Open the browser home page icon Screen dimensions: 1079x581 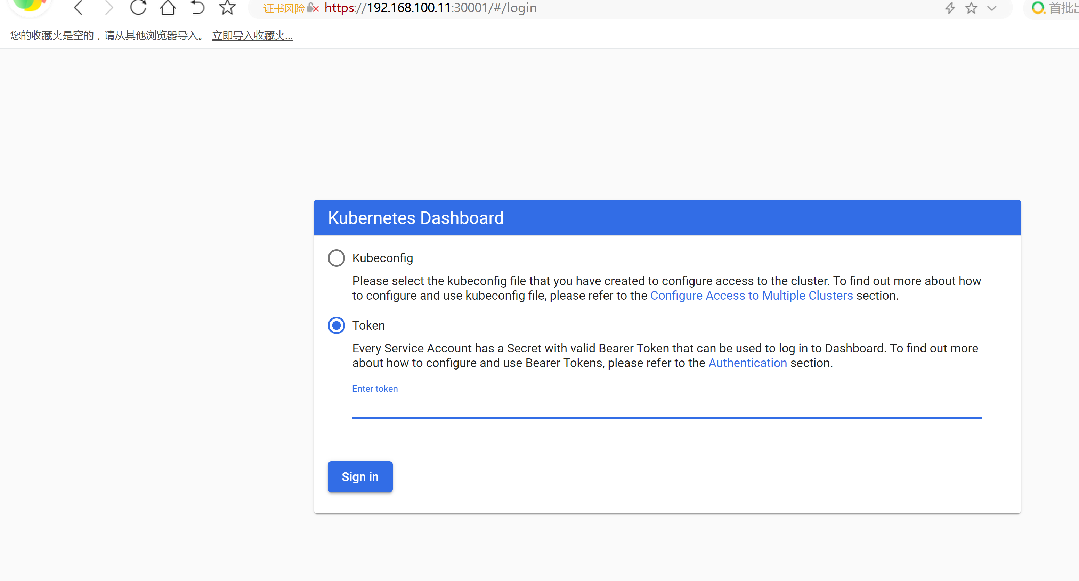[168, 7]
